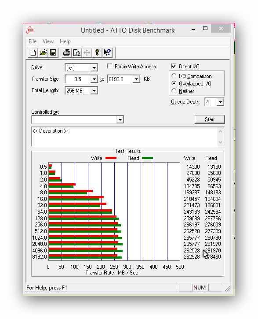Open the View menu
This screenshot has height=319, width=258.
pos(48,41)
